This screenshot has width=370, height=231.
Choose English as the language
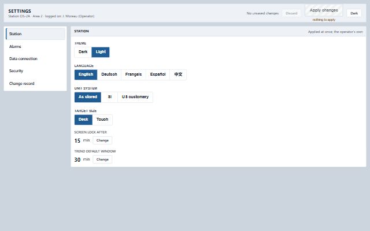point(86,74)
